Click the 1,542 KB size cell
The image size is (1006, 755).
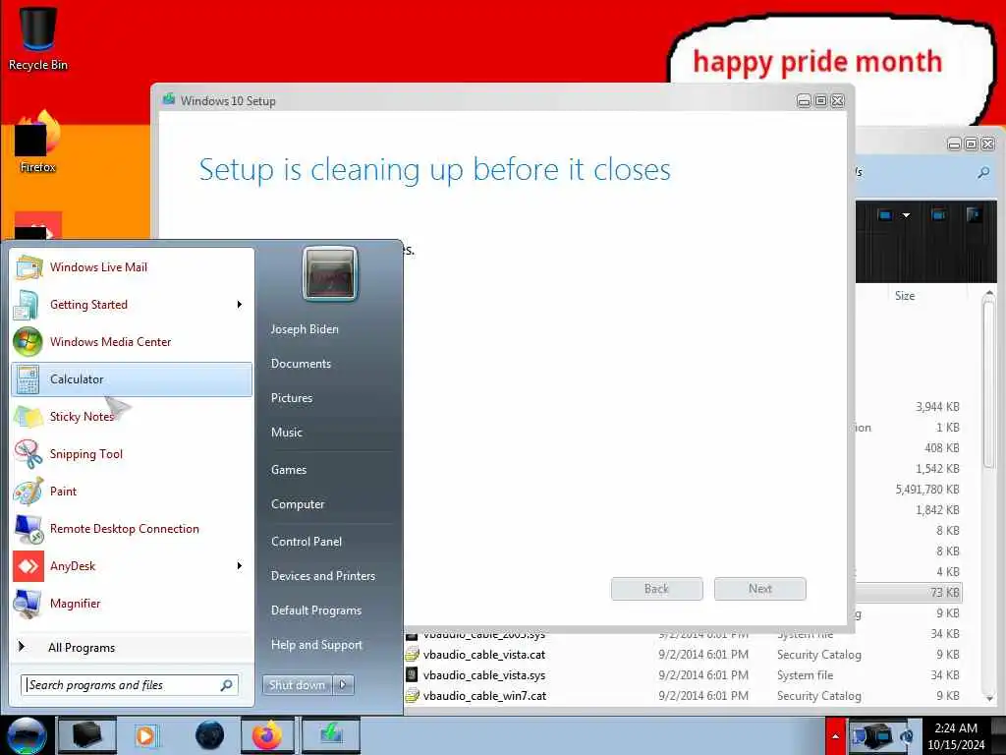(937, 469)
